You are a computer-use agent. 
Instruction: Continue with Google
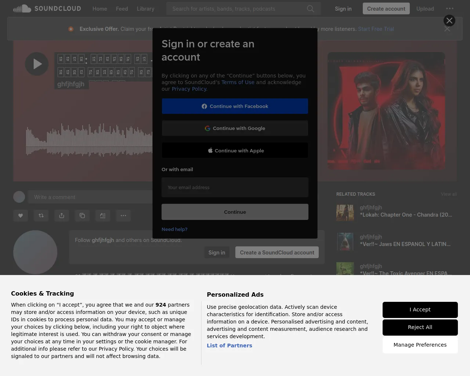(235, 128)
